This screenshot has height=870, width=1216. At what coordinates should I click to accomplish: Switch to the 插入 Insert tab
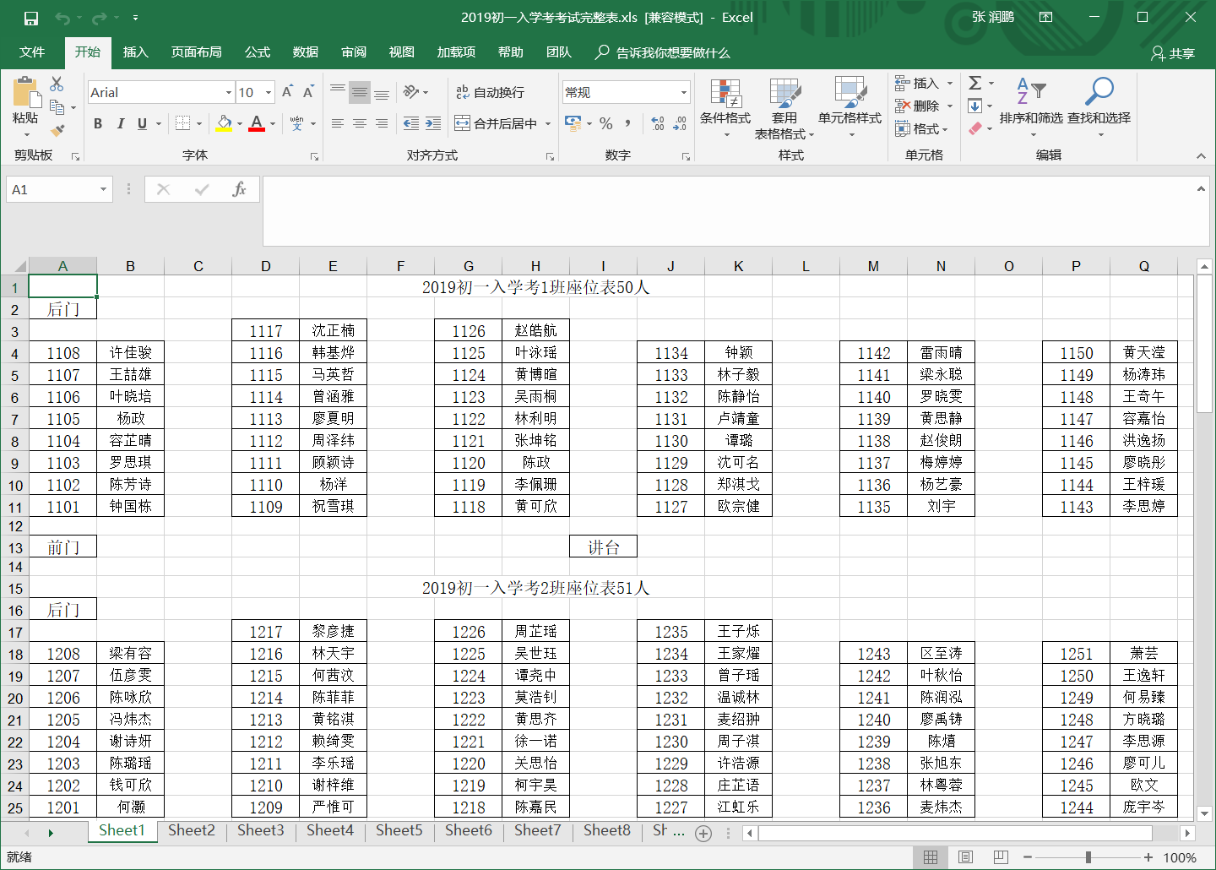coord(135,52)
